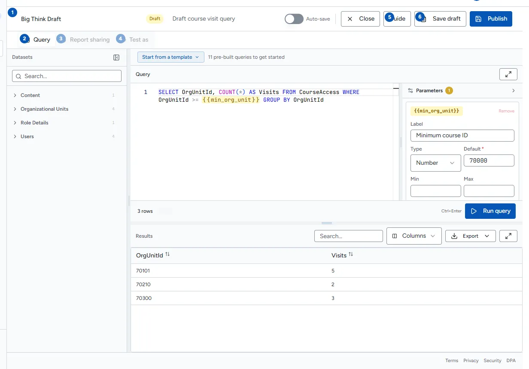Open the Security footer link
Image resolution: width=529 pixels, height=369 pixels.
(493, 361)
